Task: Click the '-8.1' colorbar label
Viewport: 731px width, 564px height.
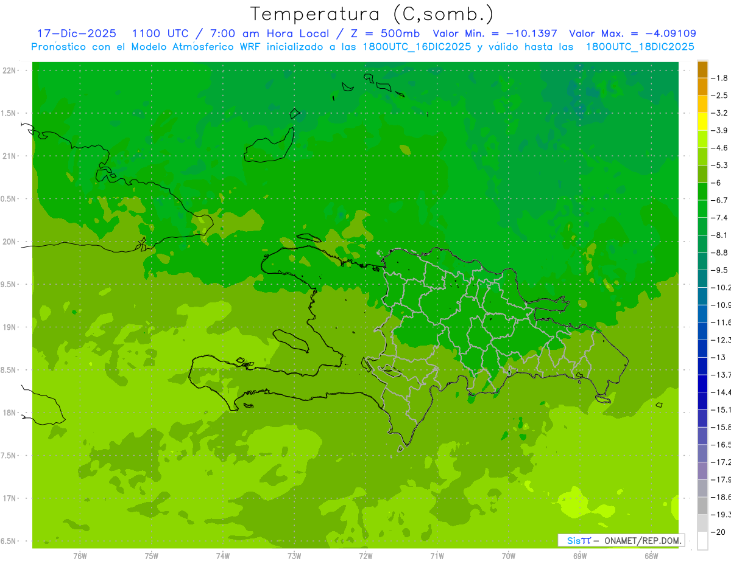Action: tap(719, 235)
